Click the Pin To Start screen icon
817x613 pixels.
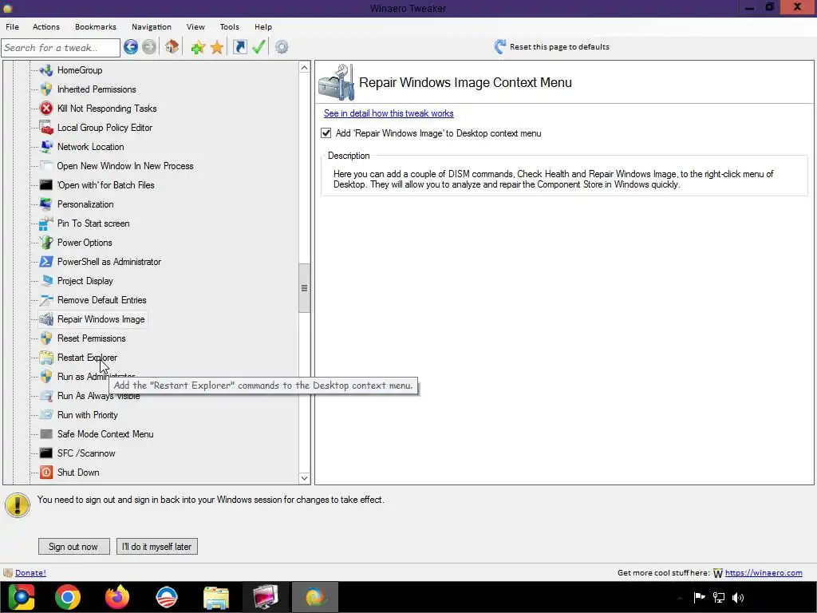(46, 223)
